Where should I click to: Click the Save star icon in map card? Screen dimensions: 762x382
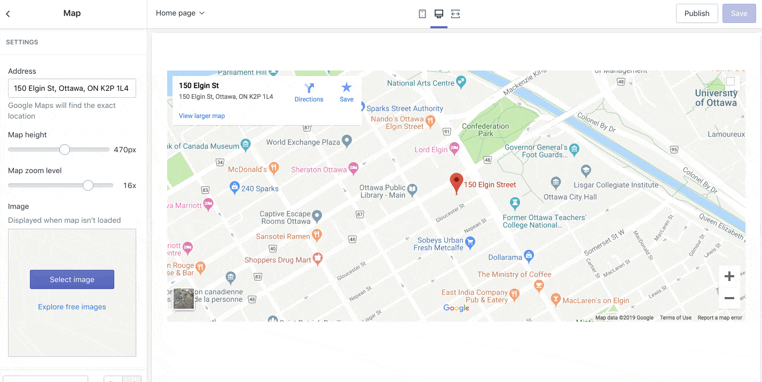(x=347, y=88)
